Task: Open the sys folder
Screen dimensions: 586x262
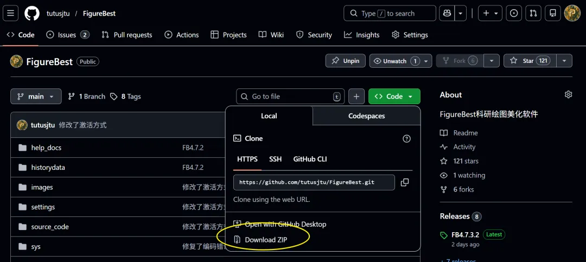Action: pos(36,247)
